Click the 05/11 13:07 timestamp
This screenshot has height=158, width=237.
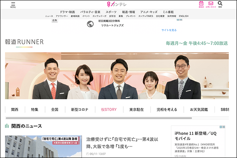point(98,154)
